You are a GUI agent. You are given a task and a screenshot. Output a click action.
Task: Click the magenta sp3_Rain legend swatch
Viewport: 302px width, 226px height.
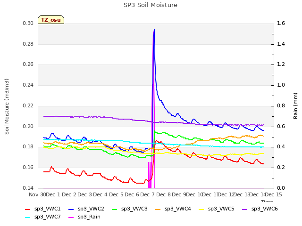point(71,218)
